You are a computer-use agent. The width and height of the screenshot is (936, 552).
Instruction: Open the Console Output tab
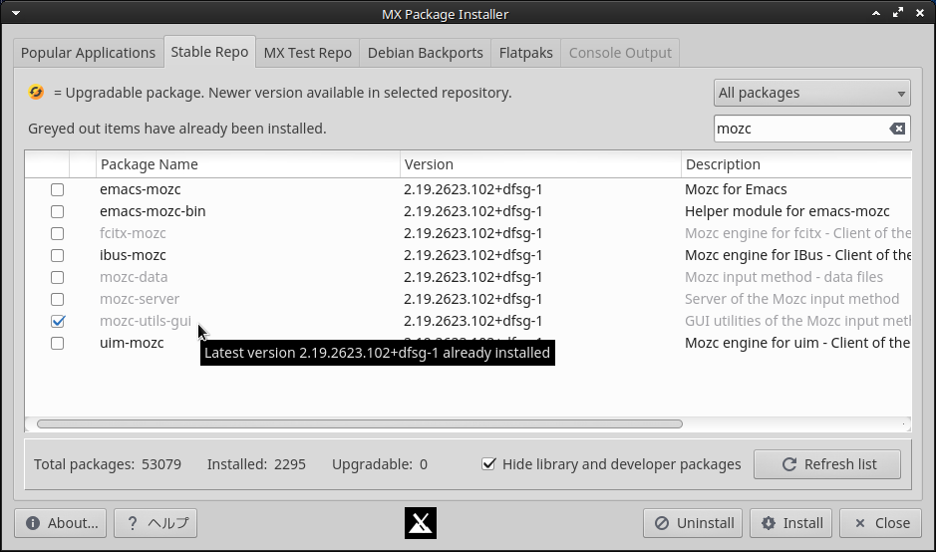[x=620, y=53]
